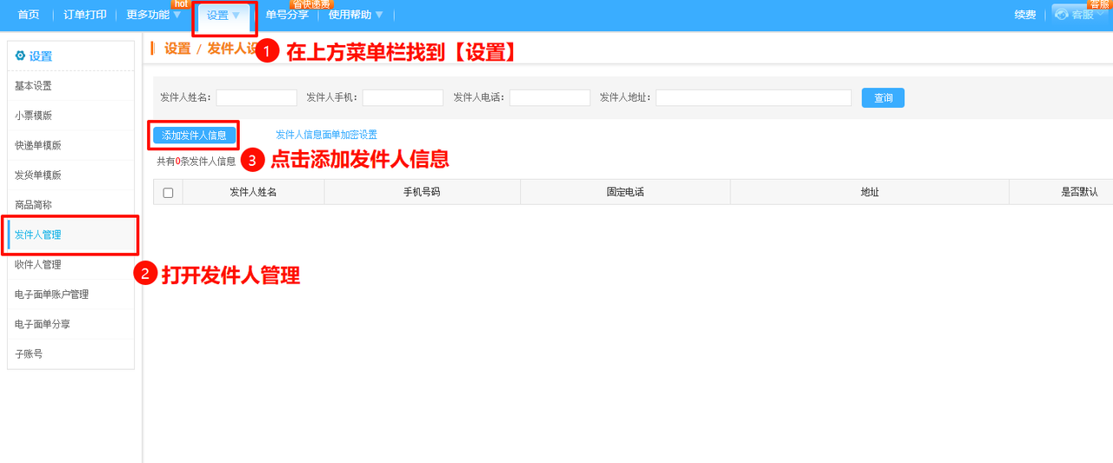The image size is (1113, 463).
Task: Open 收件人管理 in the sidebar
Action: 70,264
